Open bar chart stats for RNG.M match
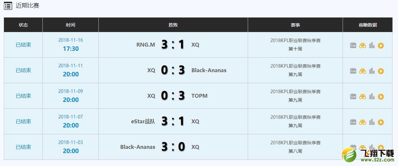The width and height of the screenshot is (398, 166). pos(372,45)
